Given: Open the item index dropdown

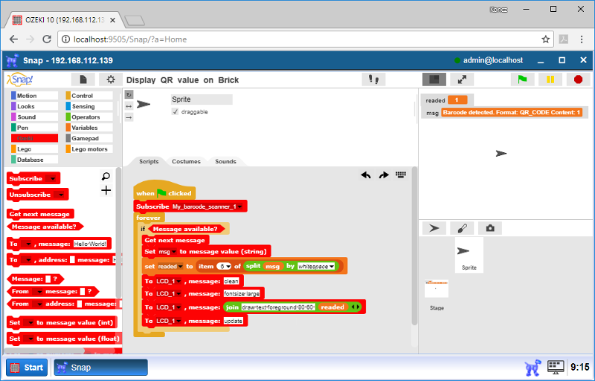Looking at the screenshot, I should tap(228, 267).
